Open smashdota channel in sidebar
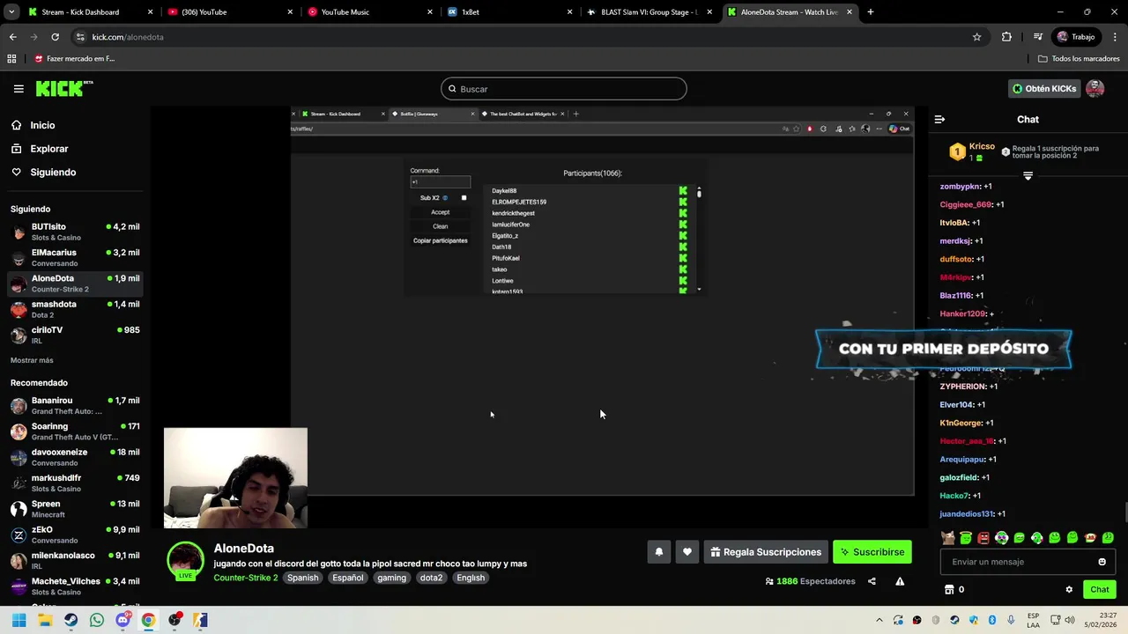 75,309
